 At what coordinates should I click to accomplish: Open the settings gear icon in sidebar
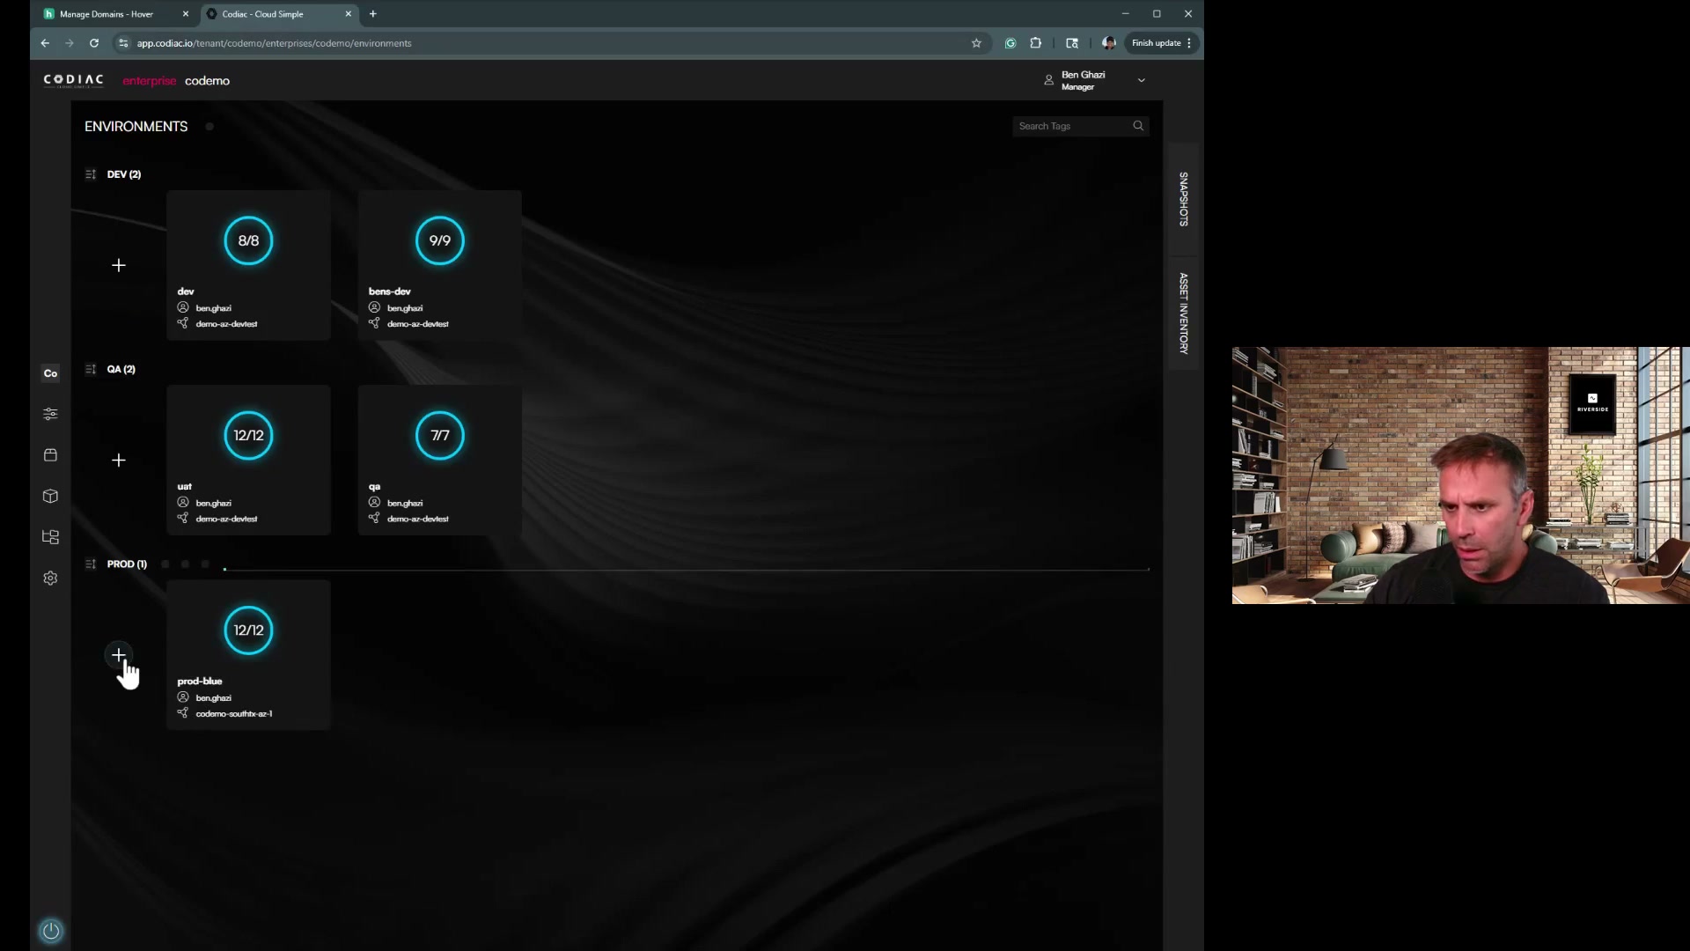click(50, 578)
